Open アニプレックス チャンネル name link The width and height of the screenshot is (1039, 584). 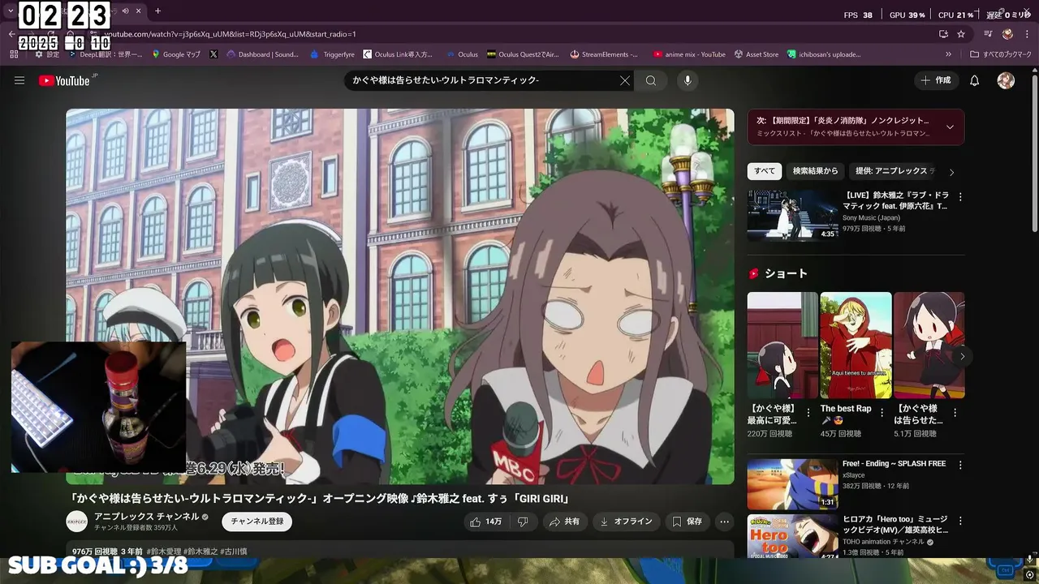(147, 517)
